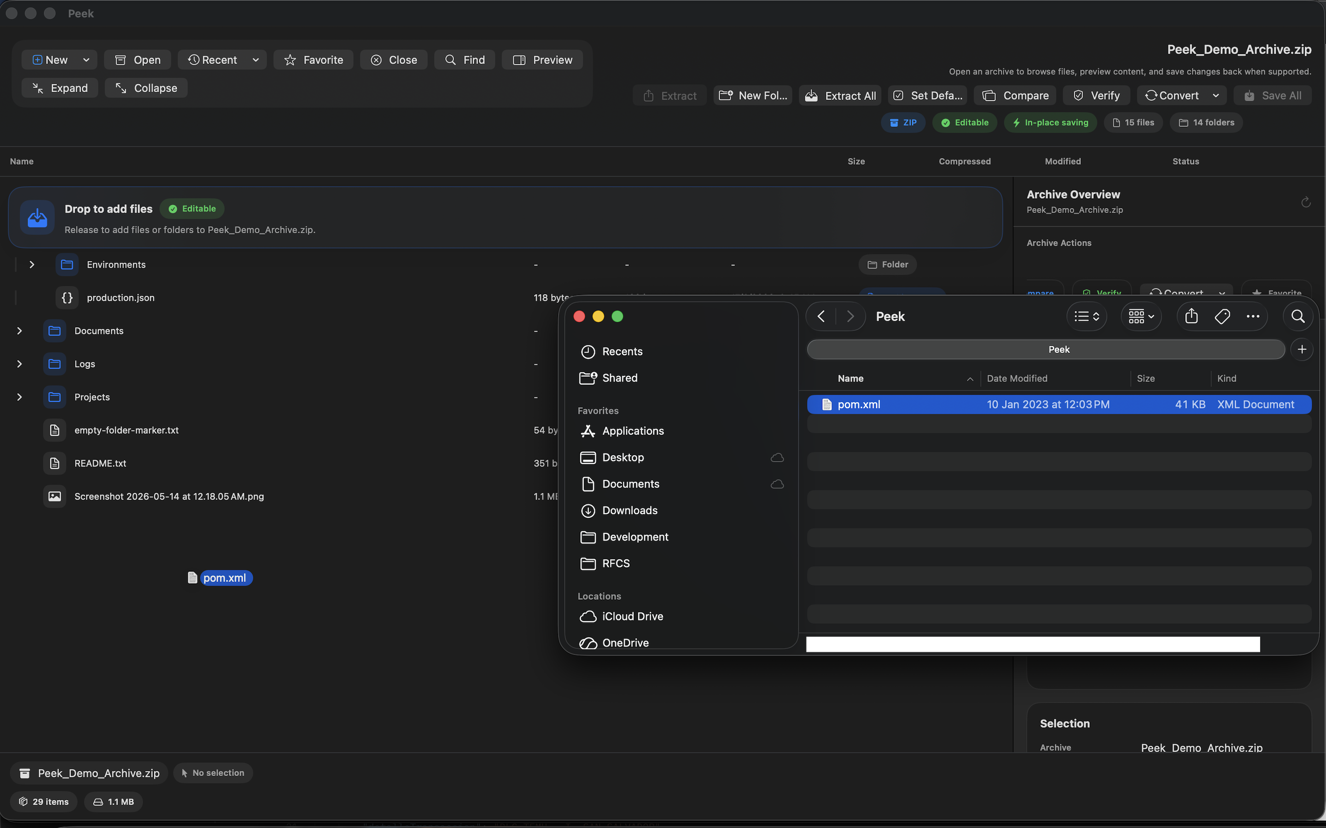This screenshot has width=1326, height=828.
Task: Click the Finder Tags icon
Action: (1222, 316)
